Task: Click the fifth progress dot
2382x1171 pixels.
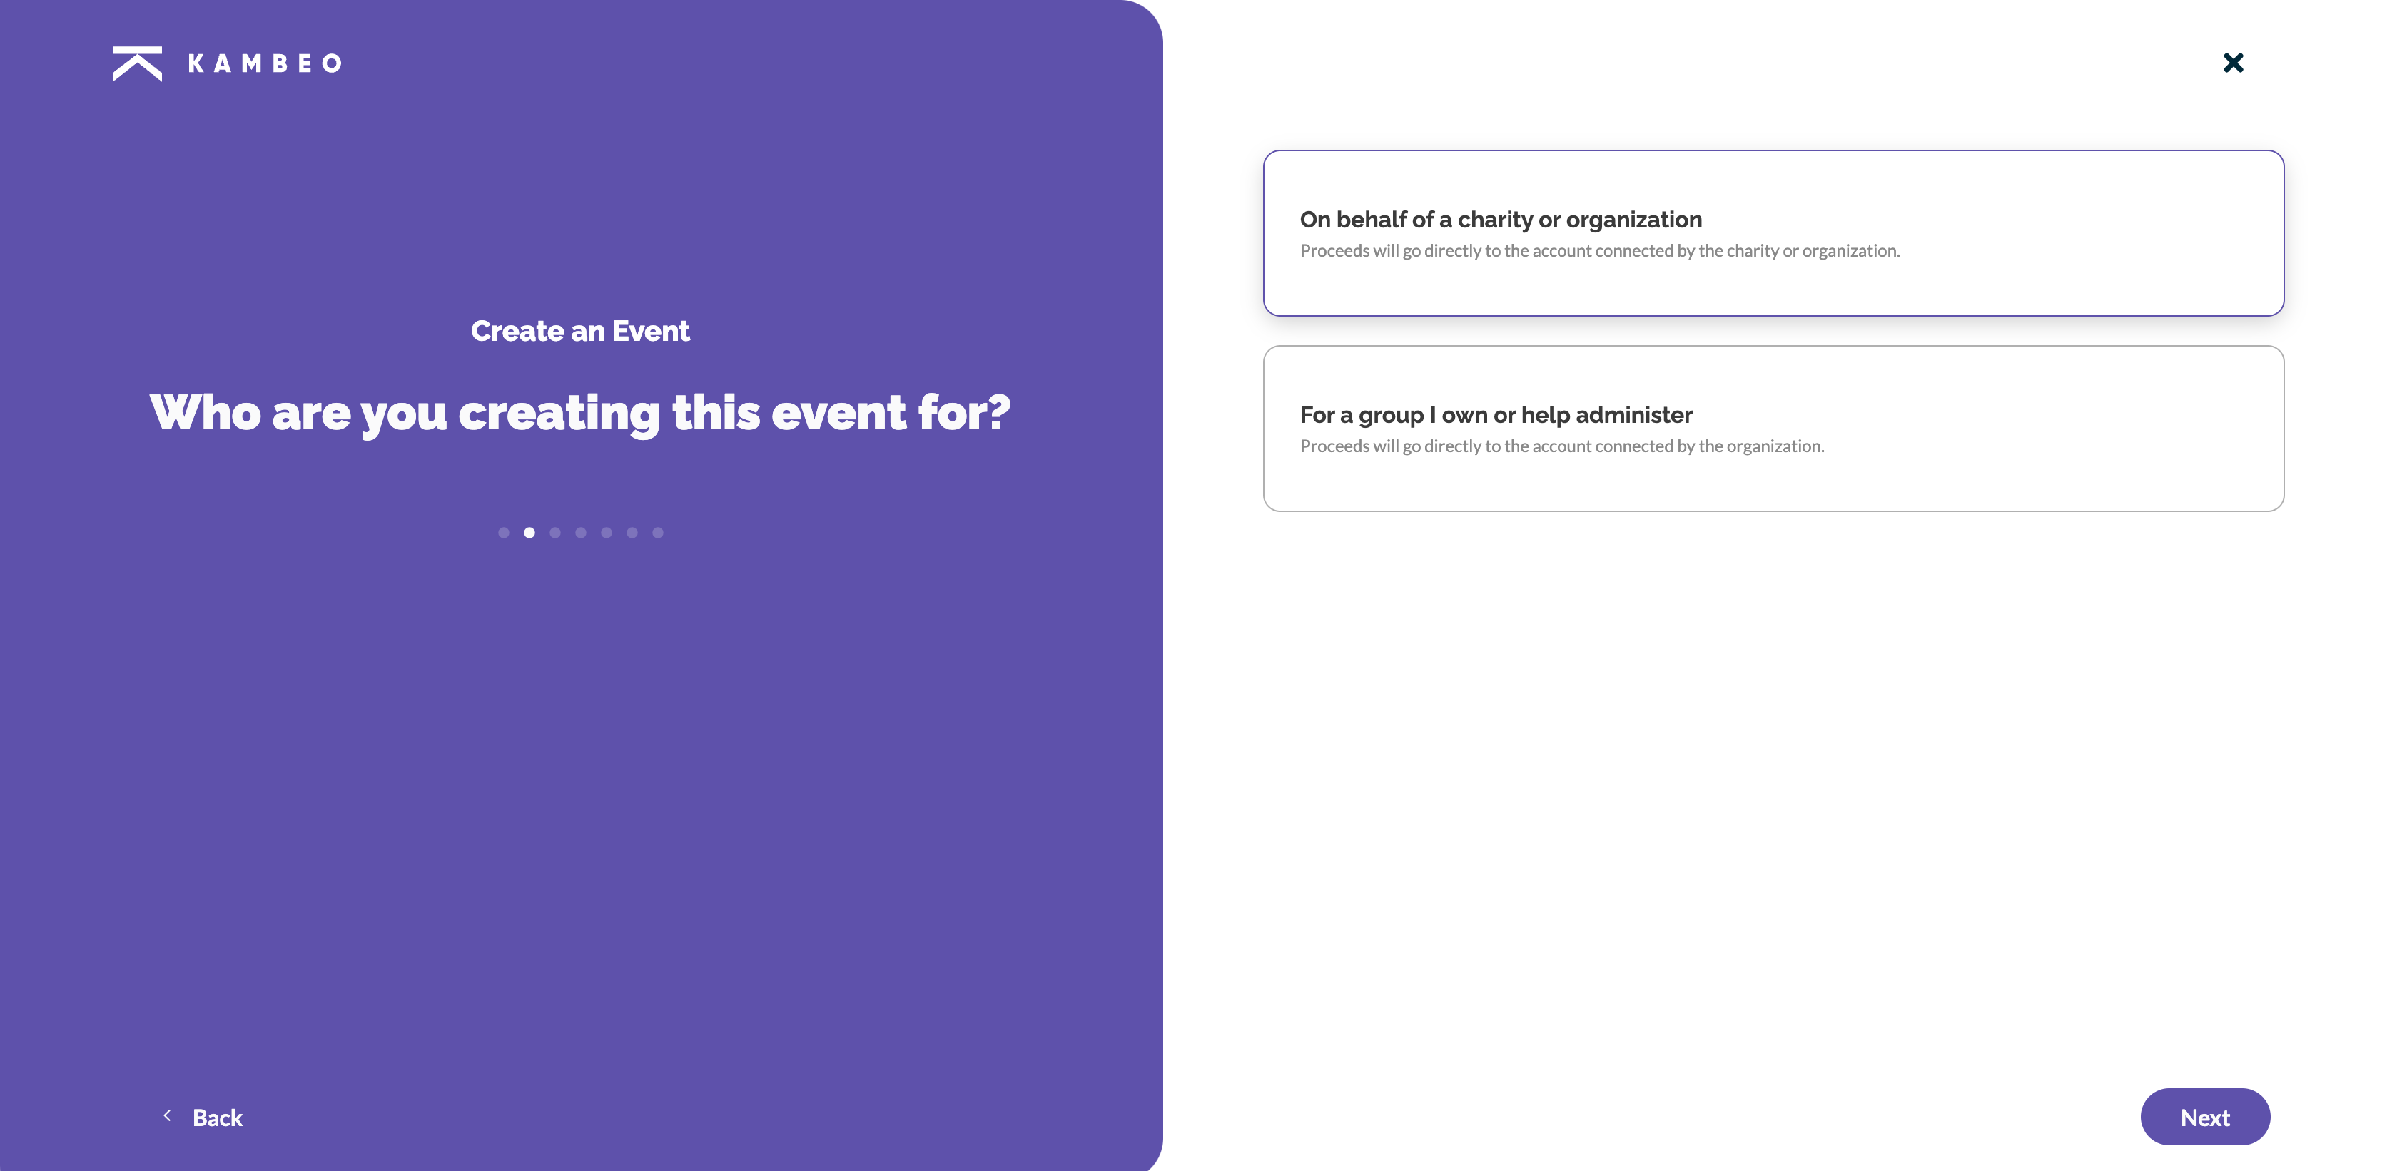Action: [x=607, y=532]
